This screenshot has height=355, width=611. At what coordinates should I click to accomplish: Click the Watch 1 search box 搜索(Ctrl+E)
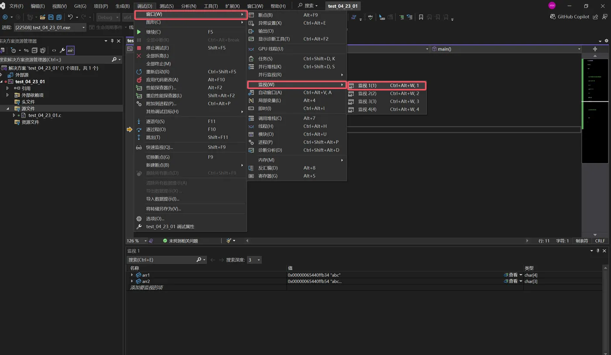tap(167, 260)
